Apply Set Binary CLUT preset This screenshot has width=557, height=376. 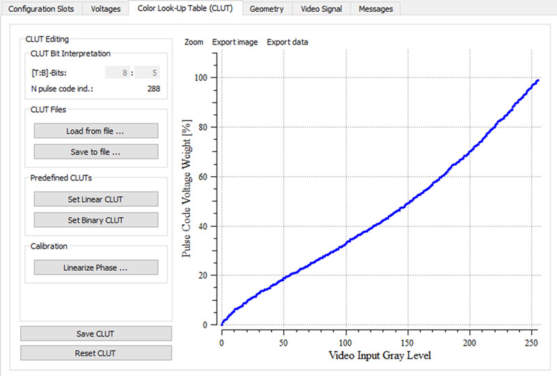(95, 220)
